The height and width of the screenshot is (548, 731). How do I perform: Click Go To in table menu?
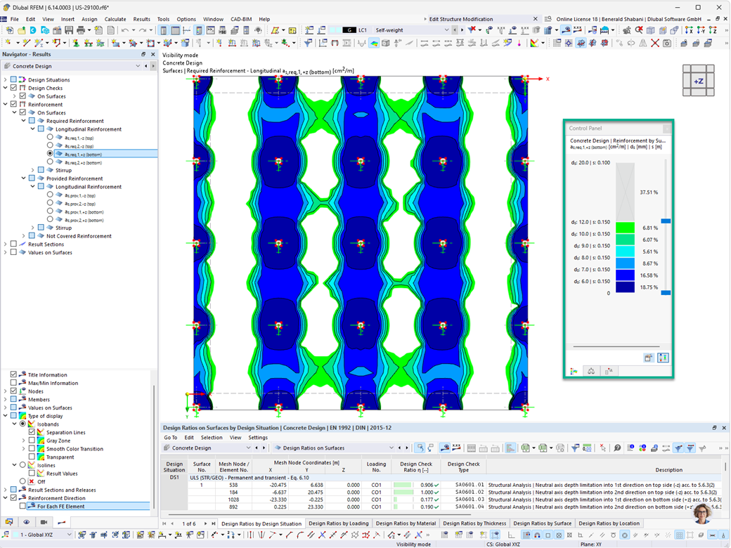(170, 438)
